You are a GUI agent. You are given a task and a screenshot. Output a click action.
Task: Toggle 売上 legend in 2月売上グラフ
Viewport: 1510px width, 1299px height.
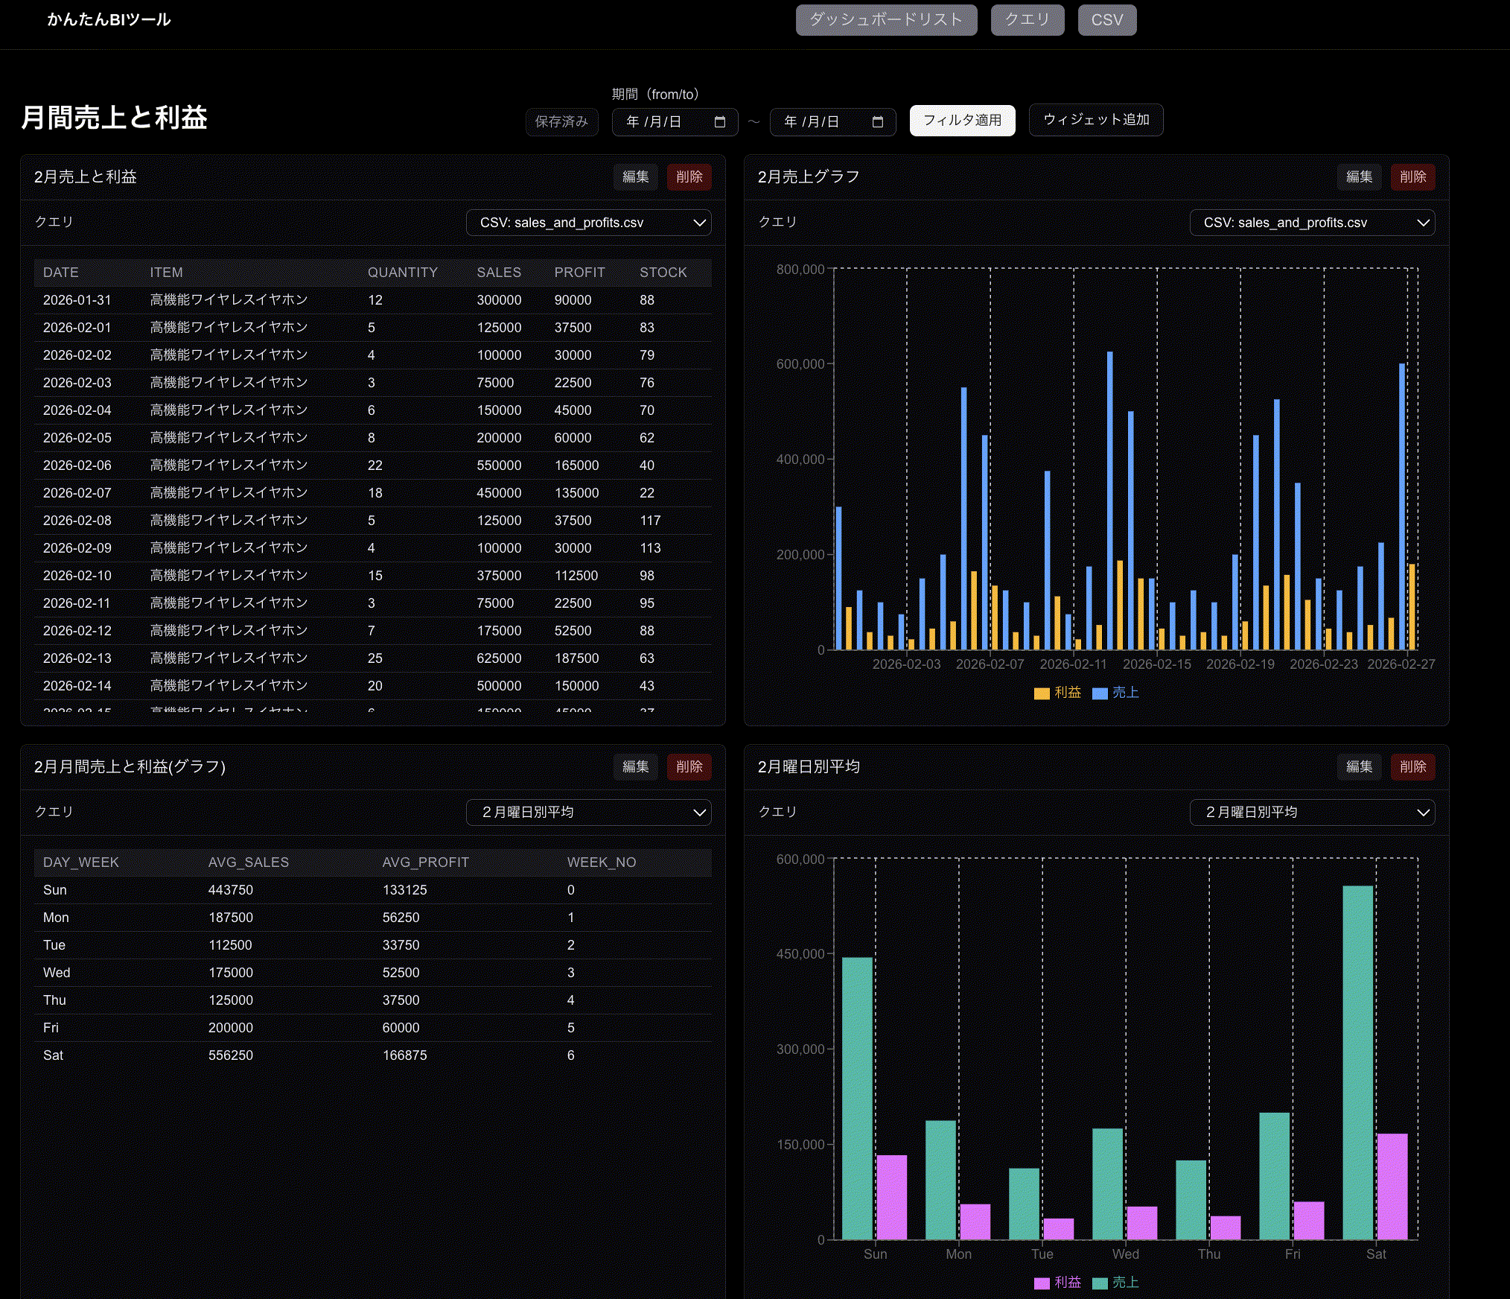pyautogui.click(x=1116, y=693)
